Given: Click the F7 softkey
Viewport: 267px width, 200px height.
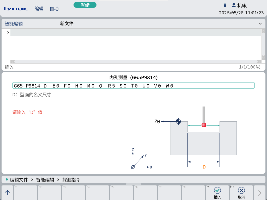Looking at the screenshot, I should coord(169,193).
